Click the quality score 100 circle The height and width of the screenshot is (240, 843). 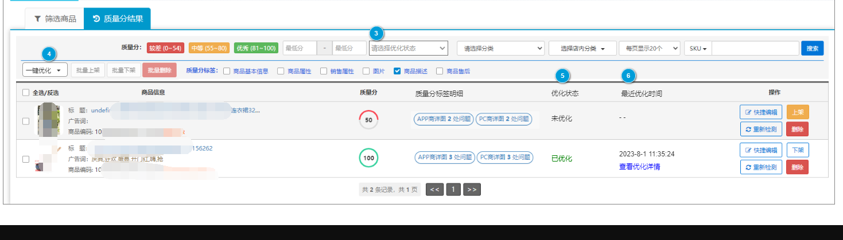pos(368,158)
